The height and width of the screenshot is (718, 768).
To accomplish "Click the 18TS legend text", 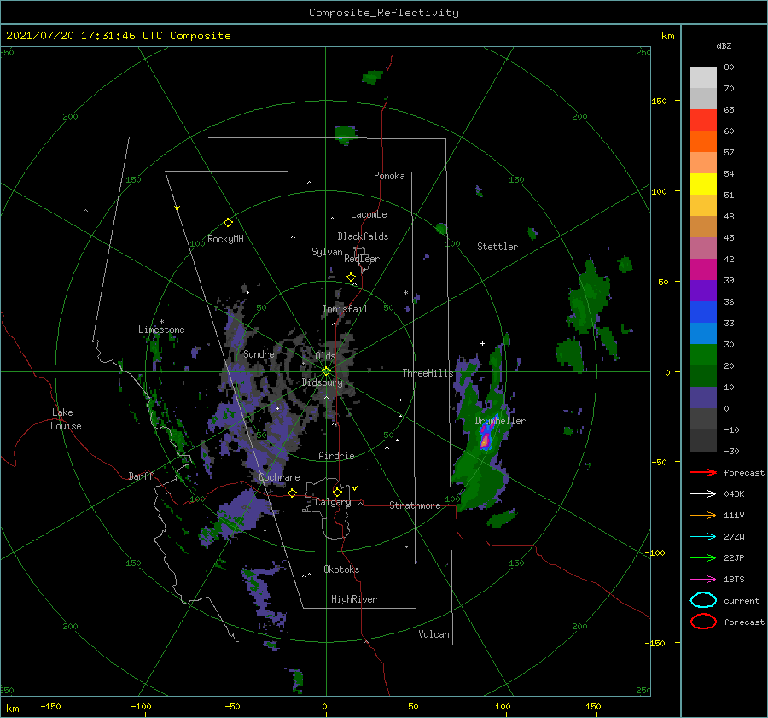I will (734, 580).
